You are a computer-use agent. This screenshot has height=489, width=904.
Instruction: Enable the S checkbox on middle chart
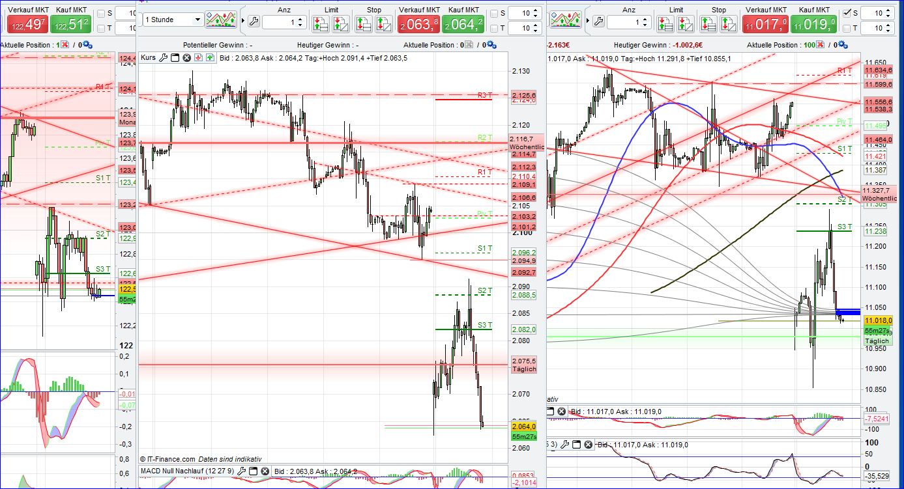[494, 14]
